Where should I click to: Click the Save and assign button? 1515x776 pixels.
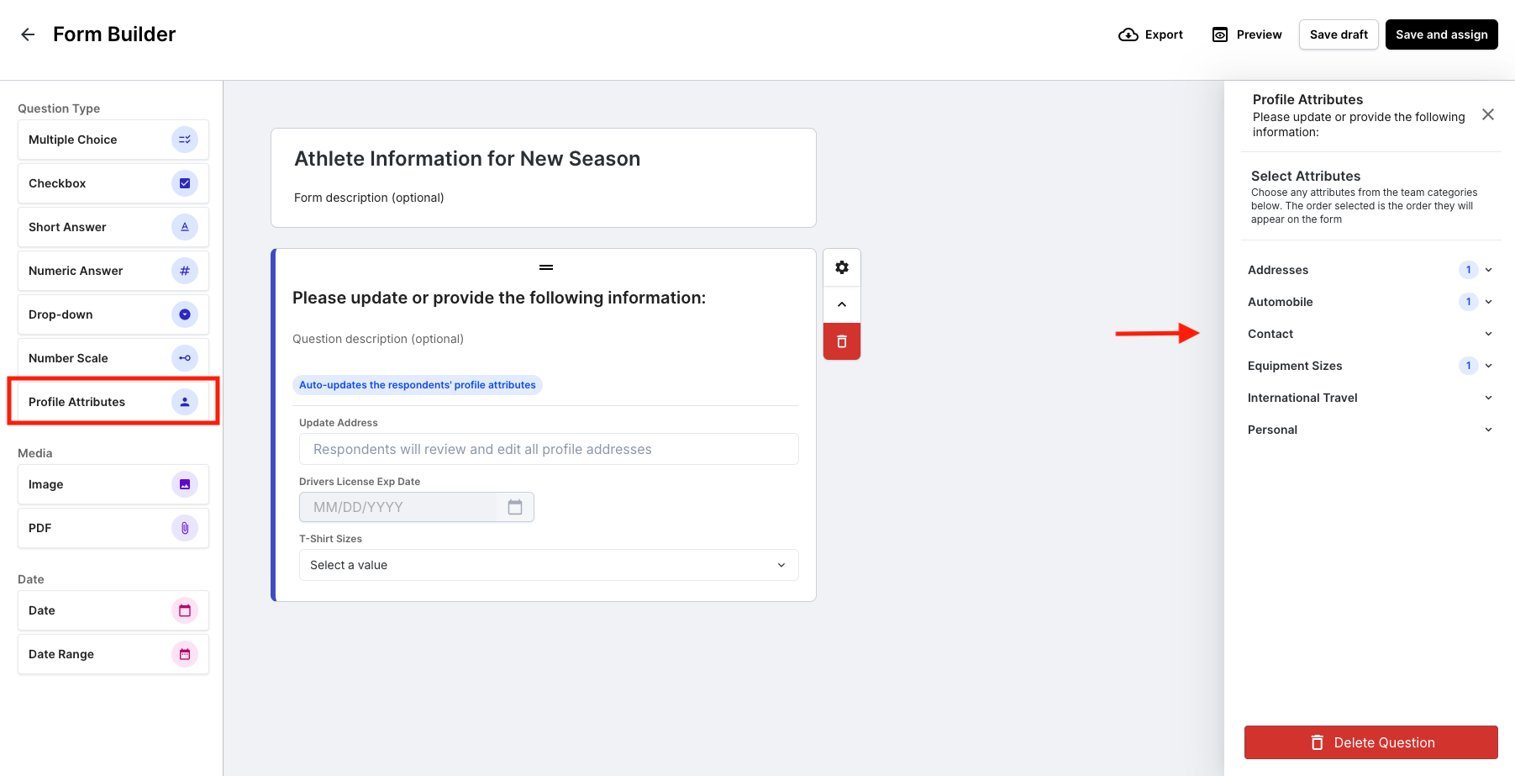click(x=1441, y=34)
